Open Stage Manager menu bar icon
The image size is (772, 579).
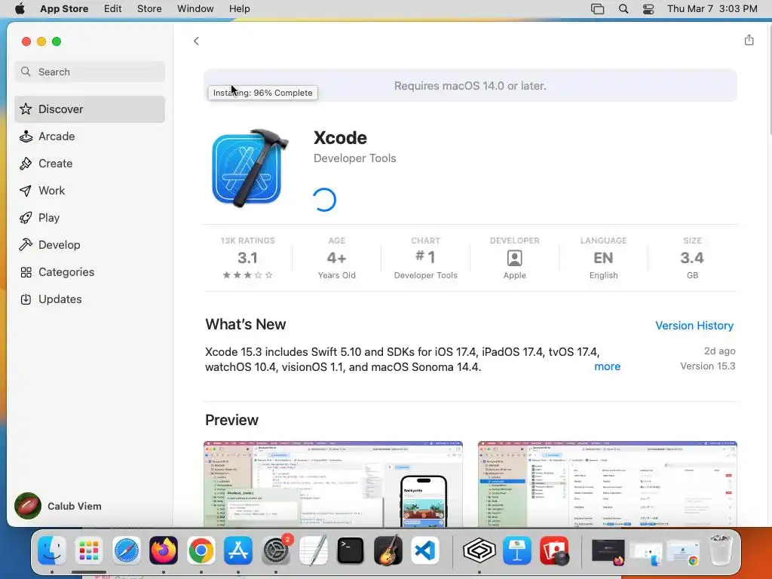click(597, 9)
